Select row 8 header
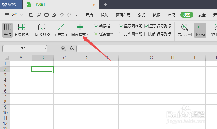The image size is (217, 129). tap(5, 102)
